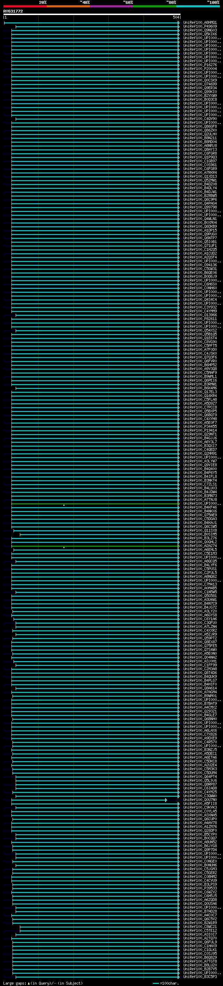Select the UniRef100_B4KAJ1 label
The image size is (223, 986).
[200, 523]
